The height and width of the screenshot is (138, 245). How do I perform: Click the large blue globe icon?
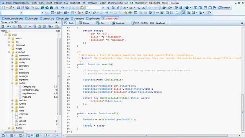[187, 8]
